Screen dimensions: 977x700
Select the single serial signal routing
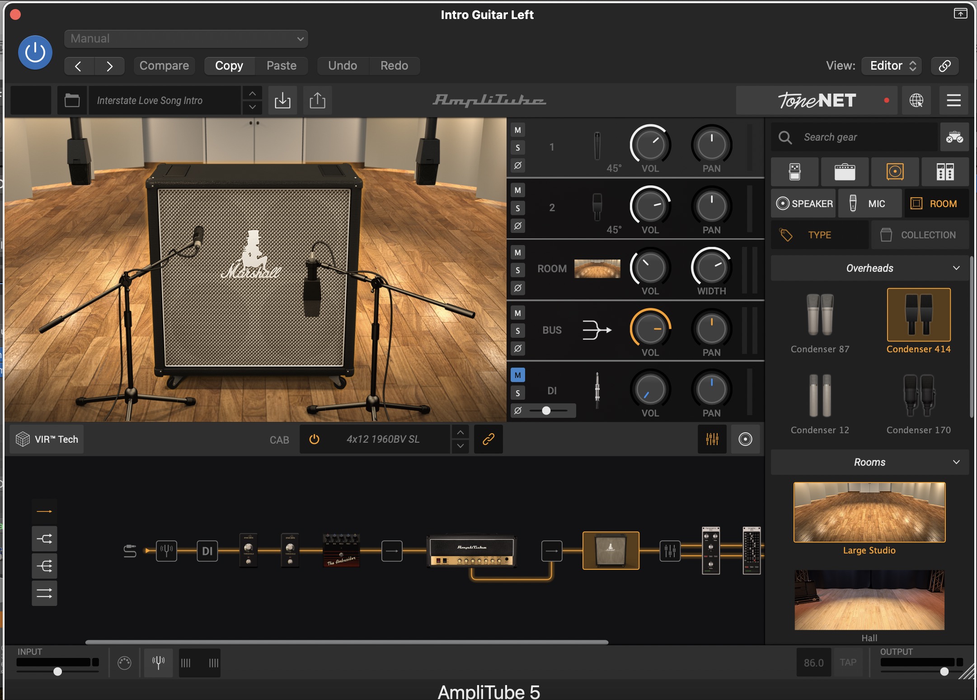(x=44, y=511)
